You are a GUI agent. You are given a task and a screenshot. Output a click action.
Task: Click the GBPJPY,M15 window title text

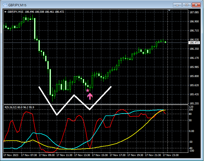click(17, 5)
